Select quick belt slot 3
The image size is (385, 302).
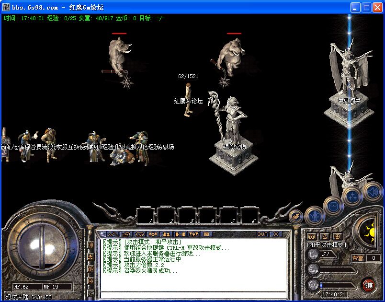[187, 216]
